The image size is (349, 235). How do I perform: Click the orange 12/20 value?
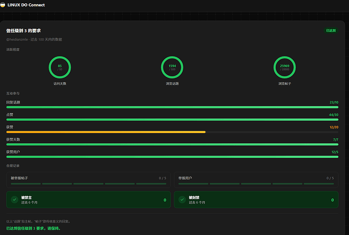[334, 127]
